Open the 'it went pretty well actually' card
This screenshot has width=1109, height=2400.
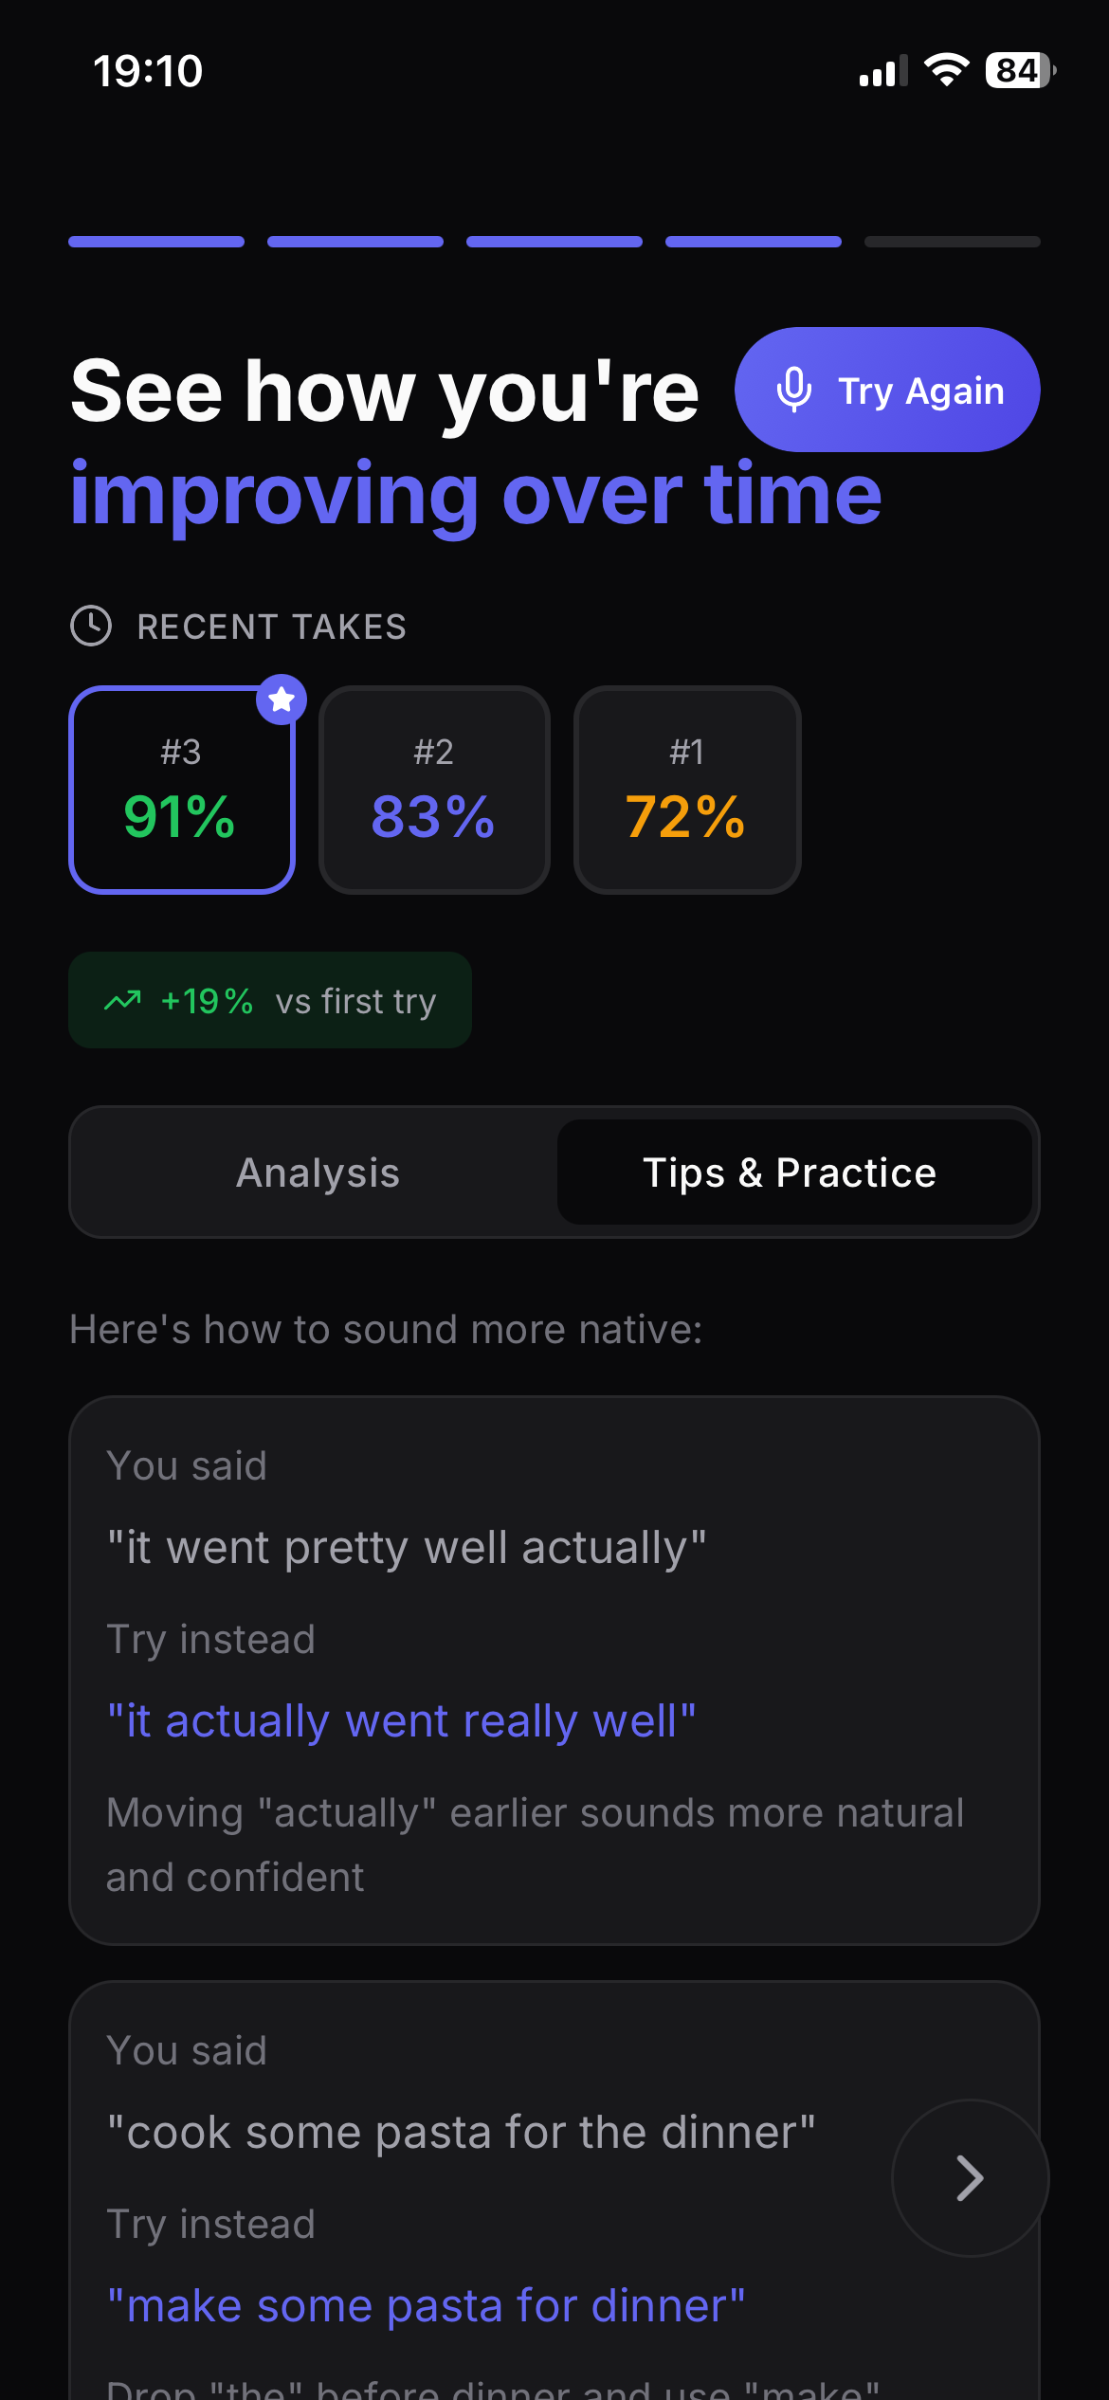tap(408, 1545)
